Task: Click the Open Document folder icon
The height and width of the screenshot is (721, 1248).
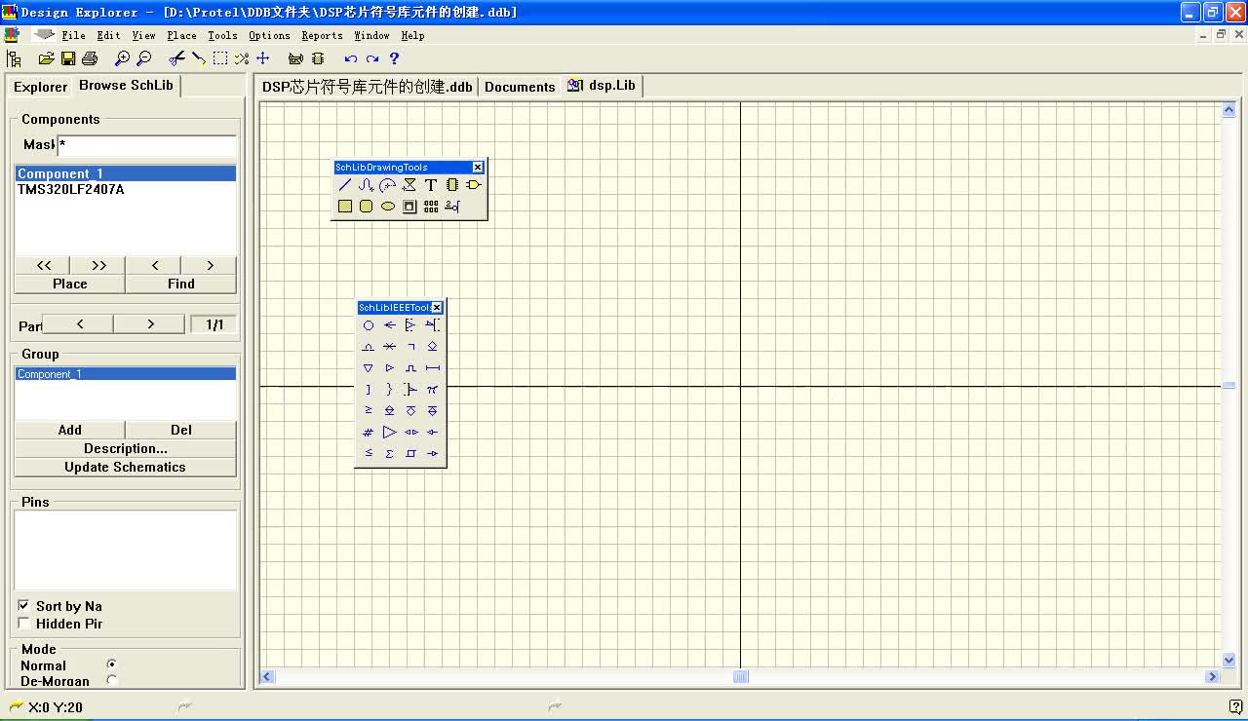Action: [46, 59]
